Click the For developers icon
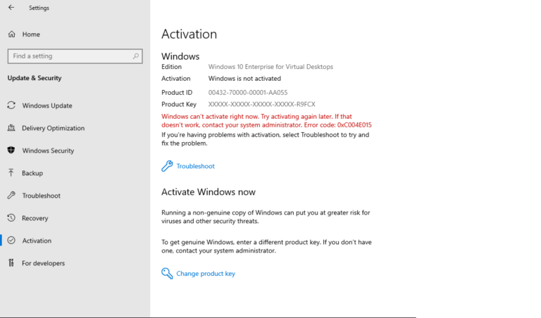541x318 pixels. [x=11, y=263]
